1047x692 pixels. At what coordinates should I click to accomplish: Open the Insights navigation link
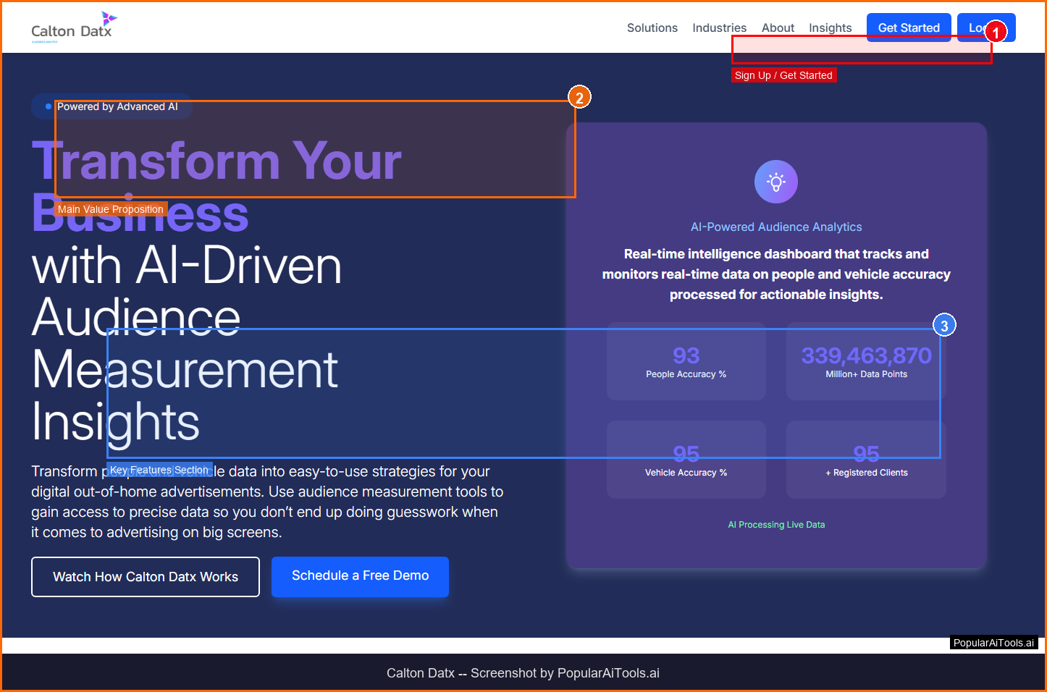830,28
